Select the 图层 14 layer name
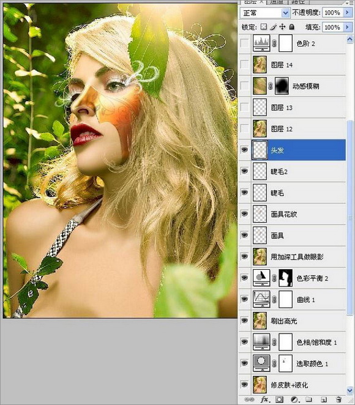 click(282, 65)
